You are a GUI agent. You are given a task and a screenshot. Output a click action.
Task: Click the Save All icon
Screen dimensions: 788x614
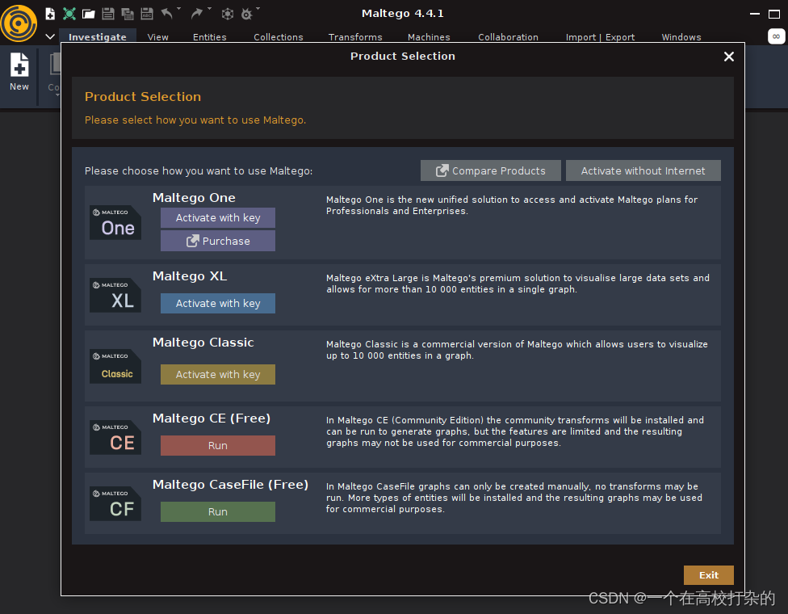(128, 14)
